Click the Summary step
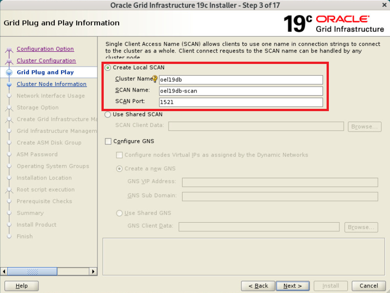The image size is (390, 293). [30, 213]
